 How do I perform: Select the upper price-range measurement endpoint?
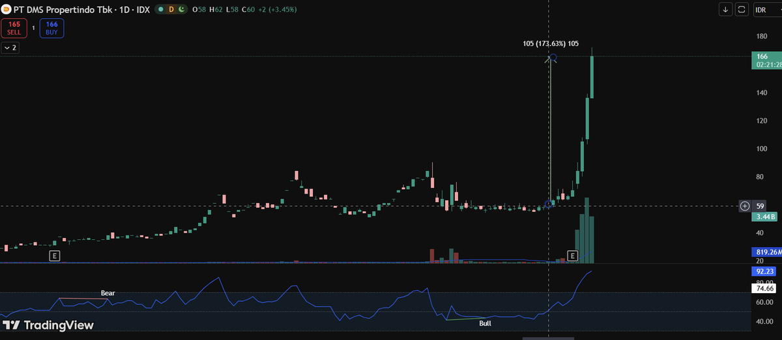coord(553,58)
